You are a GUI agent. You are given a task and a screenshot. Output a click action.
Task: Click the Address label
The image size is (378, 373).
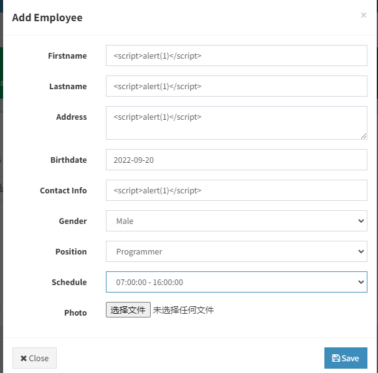point(72,117)
